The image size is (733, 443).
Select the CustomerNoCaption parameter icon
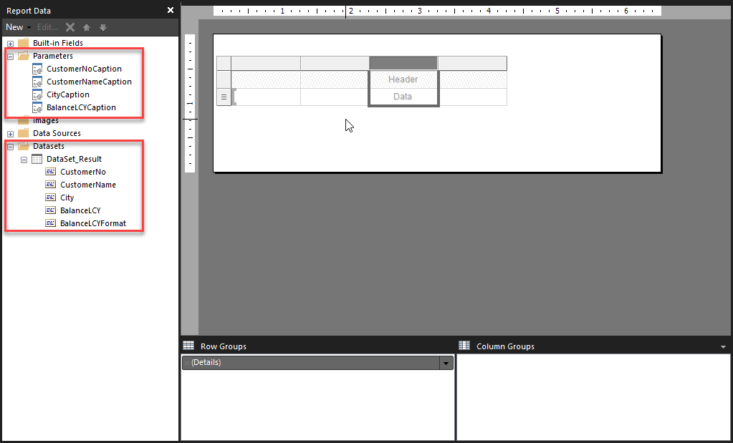(x=37, y=69)
